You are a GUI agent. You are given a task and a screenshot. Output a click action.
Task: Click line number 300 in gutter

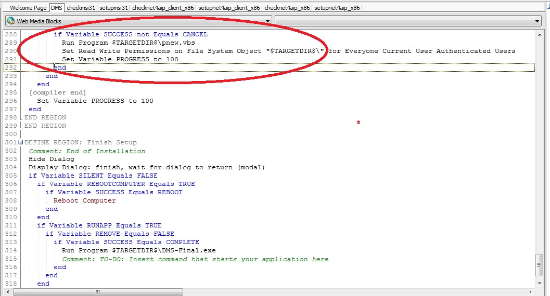pos(11,134)
